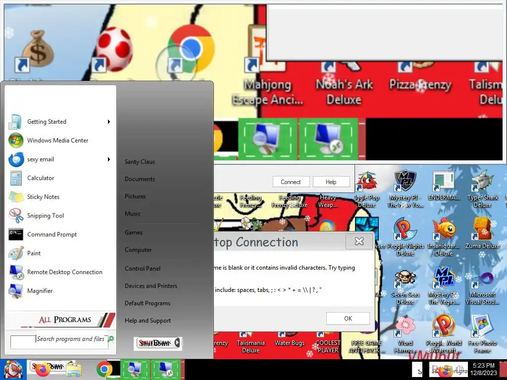The image size is (507, 380).
Task: Switch to Magnifier taskbar button
Action: (x=135, y=370)
